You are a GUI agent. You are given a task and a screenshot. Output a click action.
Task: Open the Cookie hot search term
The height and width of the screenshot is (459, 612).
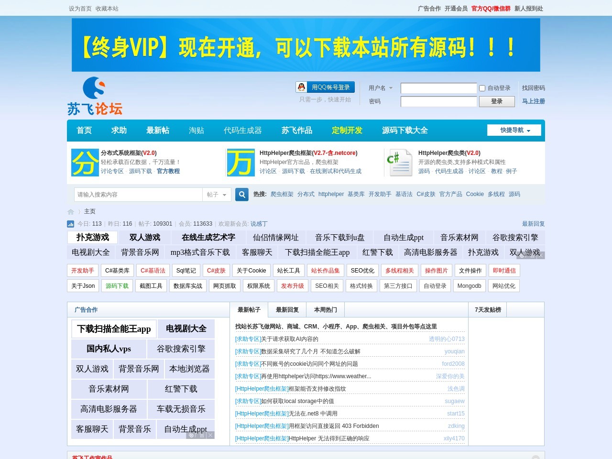475,194
